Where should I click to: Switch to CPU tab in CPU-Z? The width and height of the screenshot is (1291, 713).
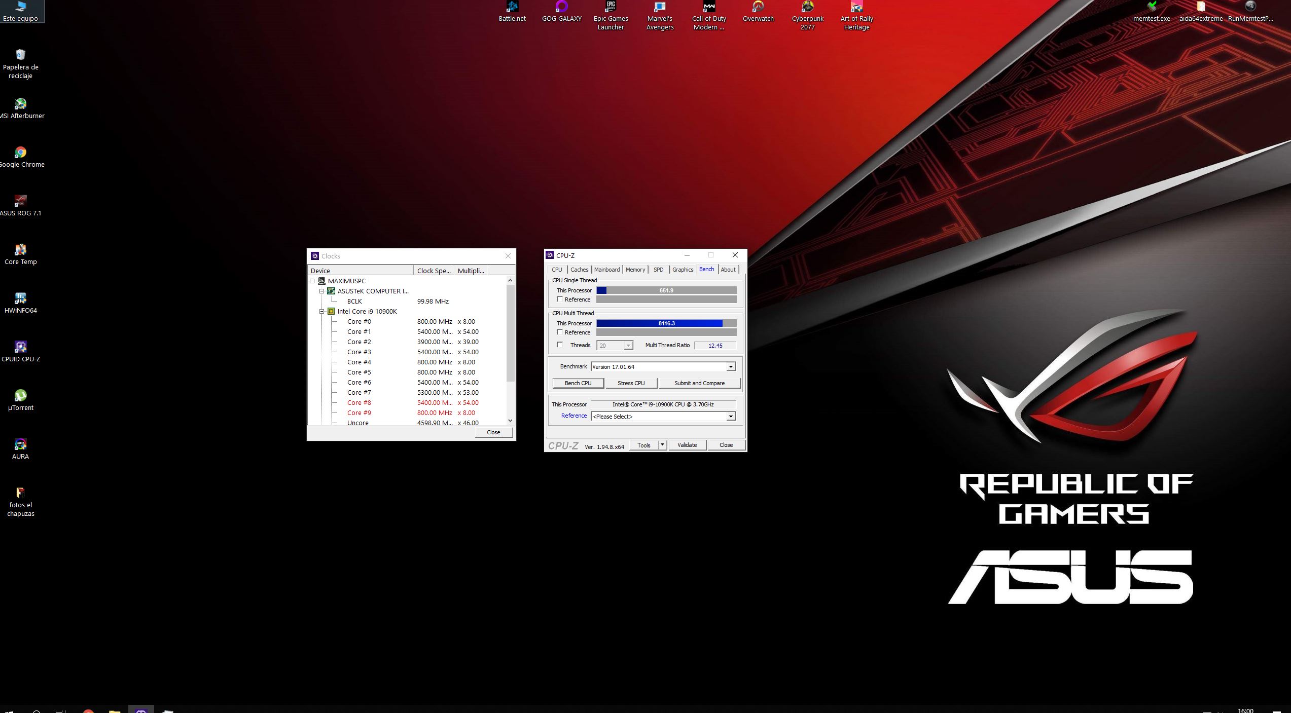point(557,270)
